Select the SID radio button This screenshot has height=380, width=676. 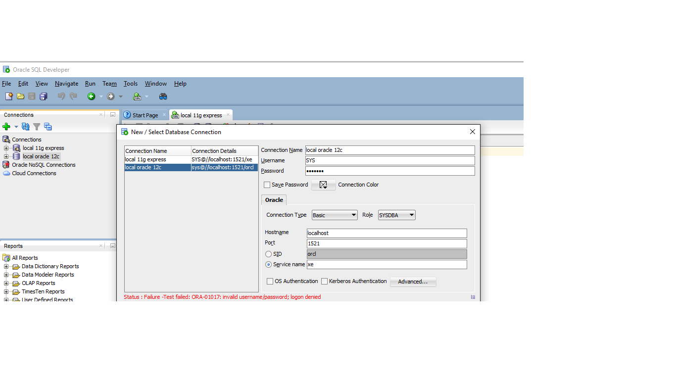269,254
